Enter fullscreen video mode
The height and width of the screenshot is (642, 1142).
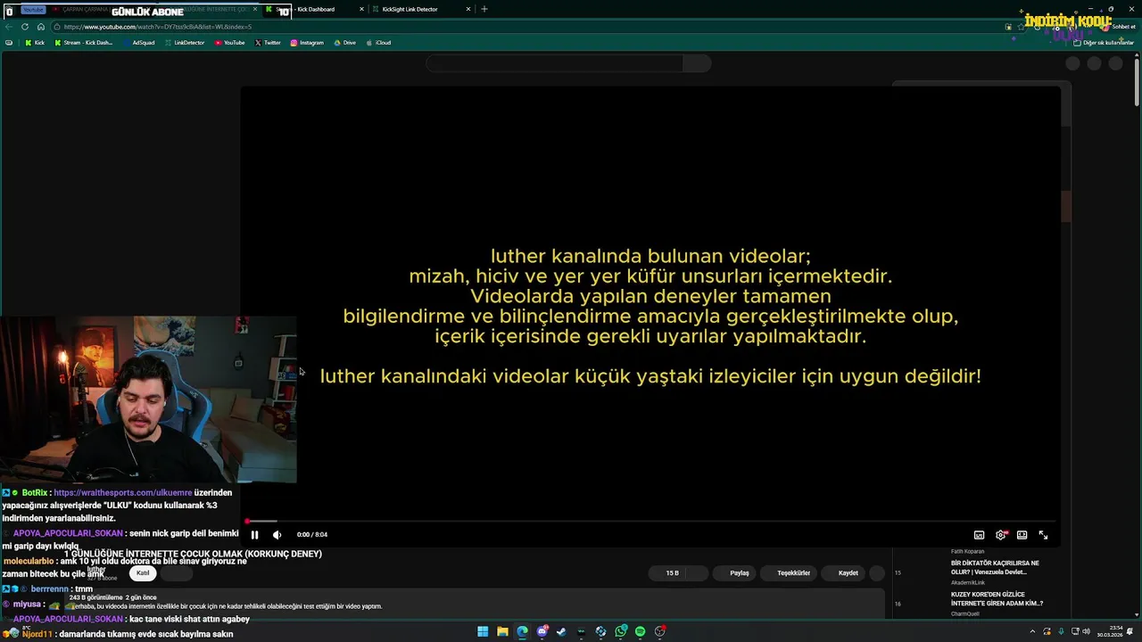pos(1043,535)
